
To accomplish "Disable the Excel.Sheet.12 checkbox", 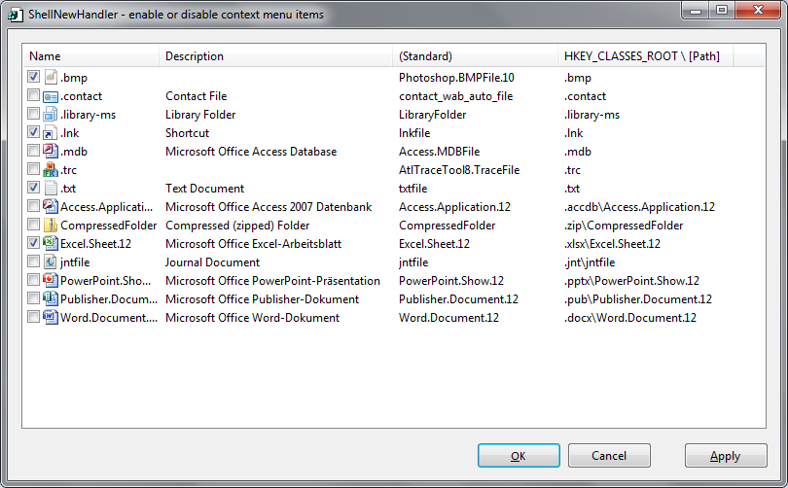I will click(x=34, y=243).
